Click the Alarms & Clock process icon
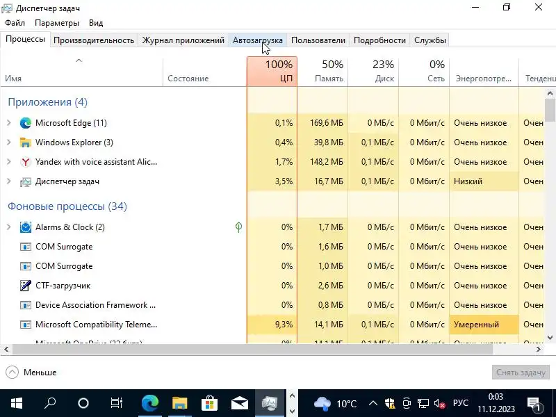The image size is (556, 417). pos(26,227)
